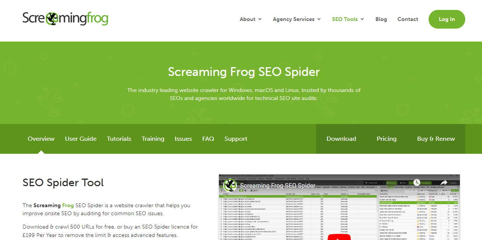Open the About dropdown menu
The image size is (482, 240).
click(251, 19)
